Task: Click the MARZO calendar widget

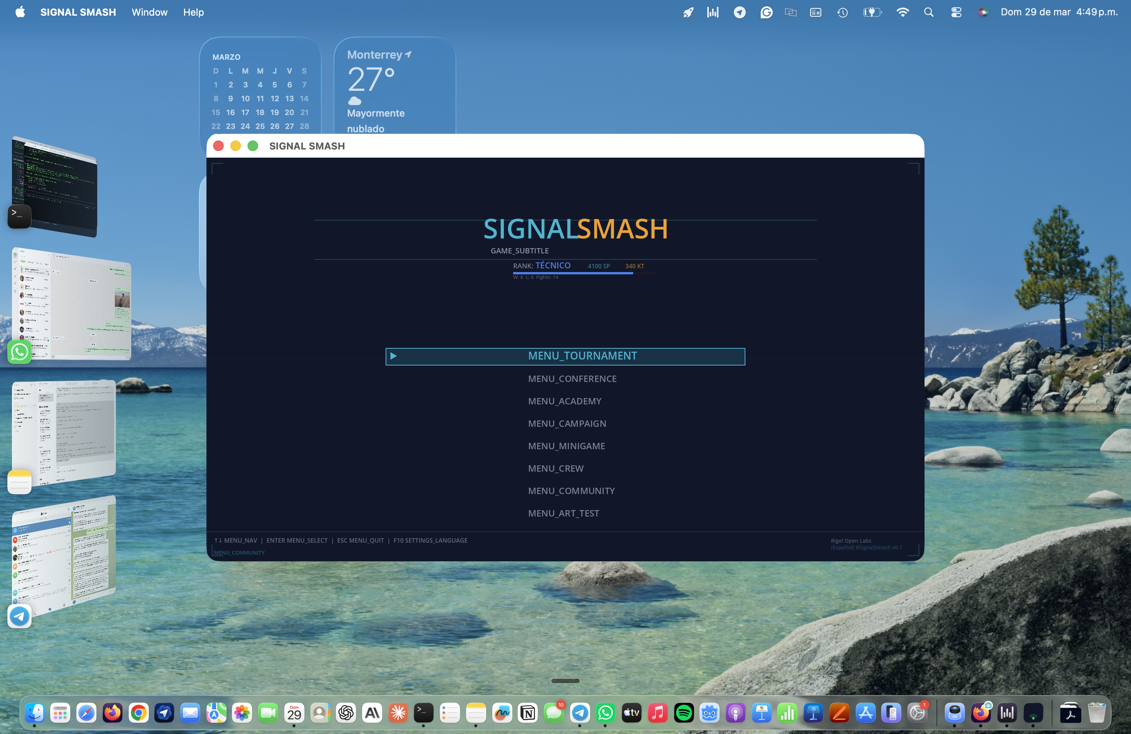Action: click(260, 86)
